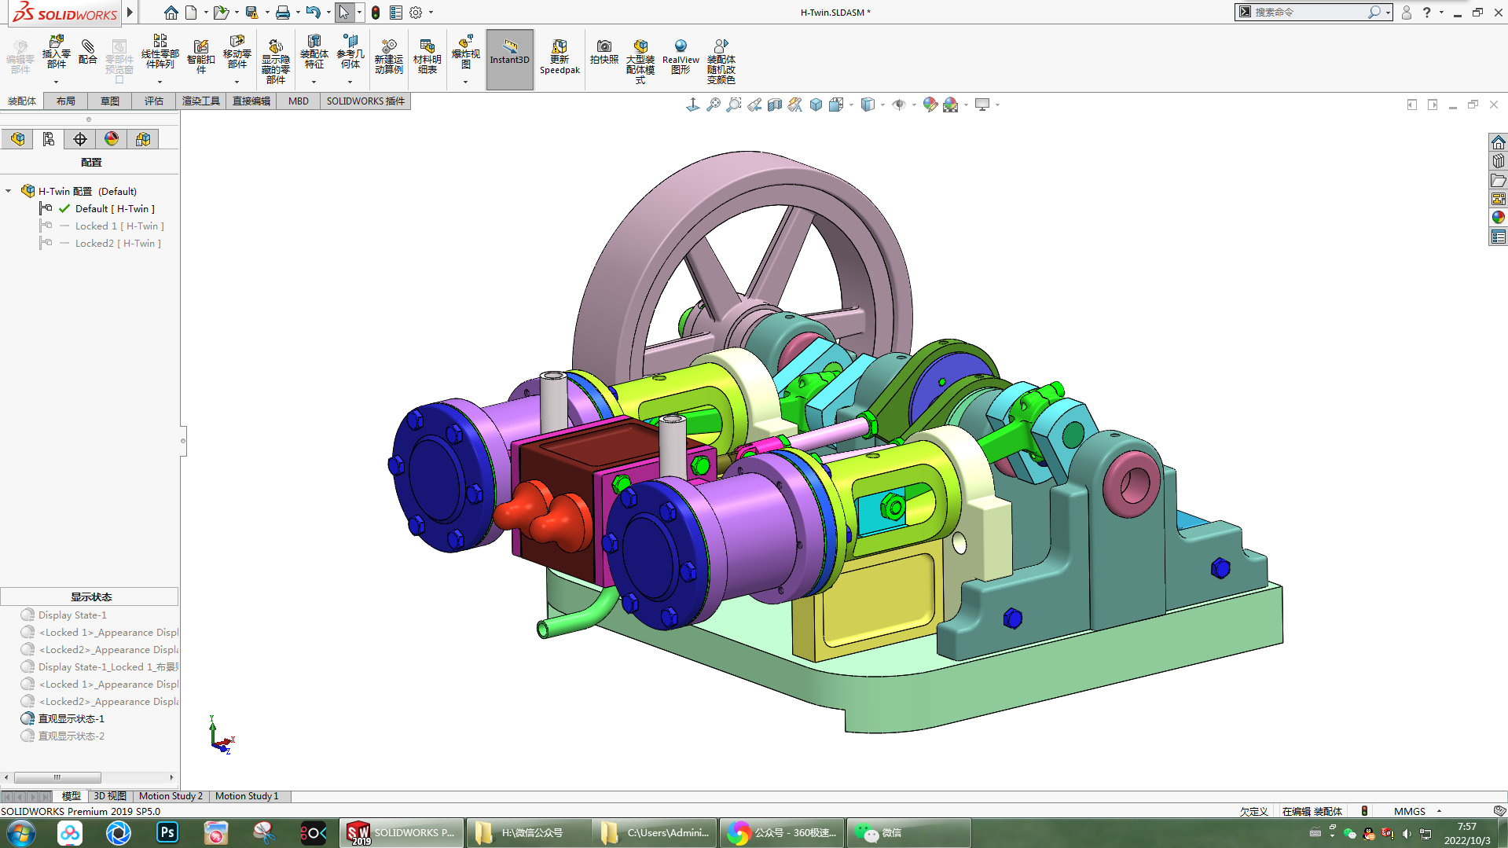Click Insert Components (插入零部件)

[x=56, y=52]
